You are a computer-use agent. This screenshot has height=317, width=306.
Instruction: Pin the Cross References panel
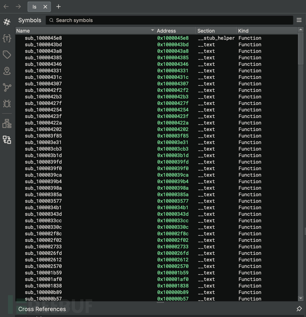click(x=299, y=309)
